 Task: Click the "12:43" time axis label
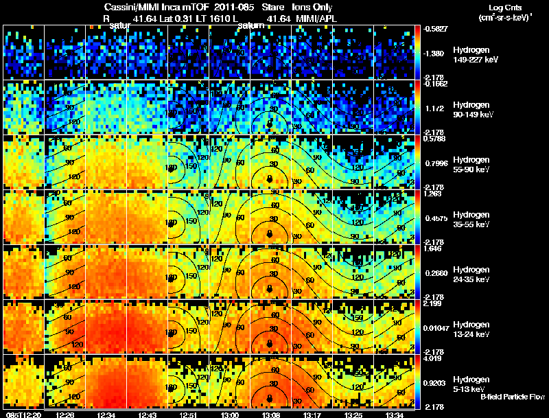coord(147,415)
